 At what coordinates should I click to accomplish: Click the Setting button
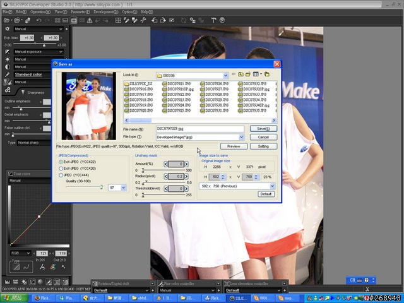263,146
